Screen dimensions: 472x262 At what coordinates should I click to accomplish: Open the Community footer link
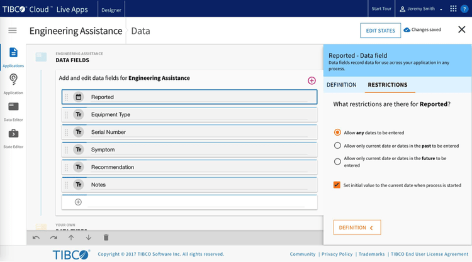[x=303, y=254]
